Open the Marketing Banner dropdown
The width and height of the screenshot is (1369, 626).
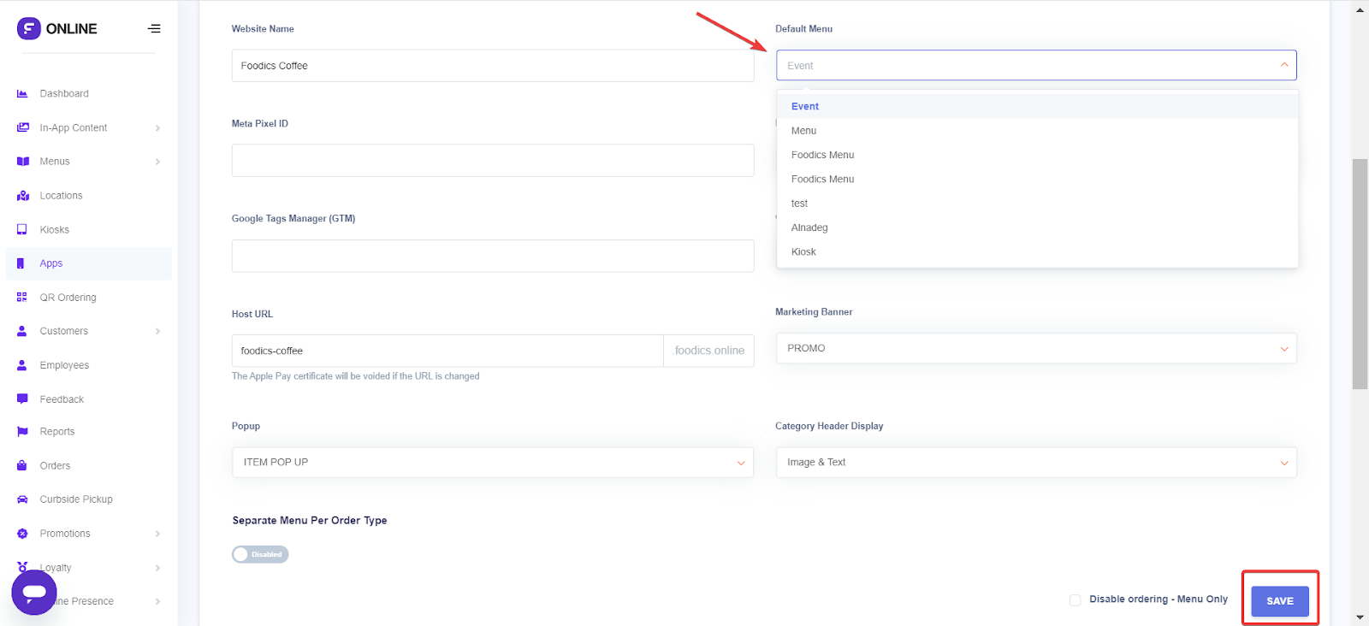point(1035,349)
